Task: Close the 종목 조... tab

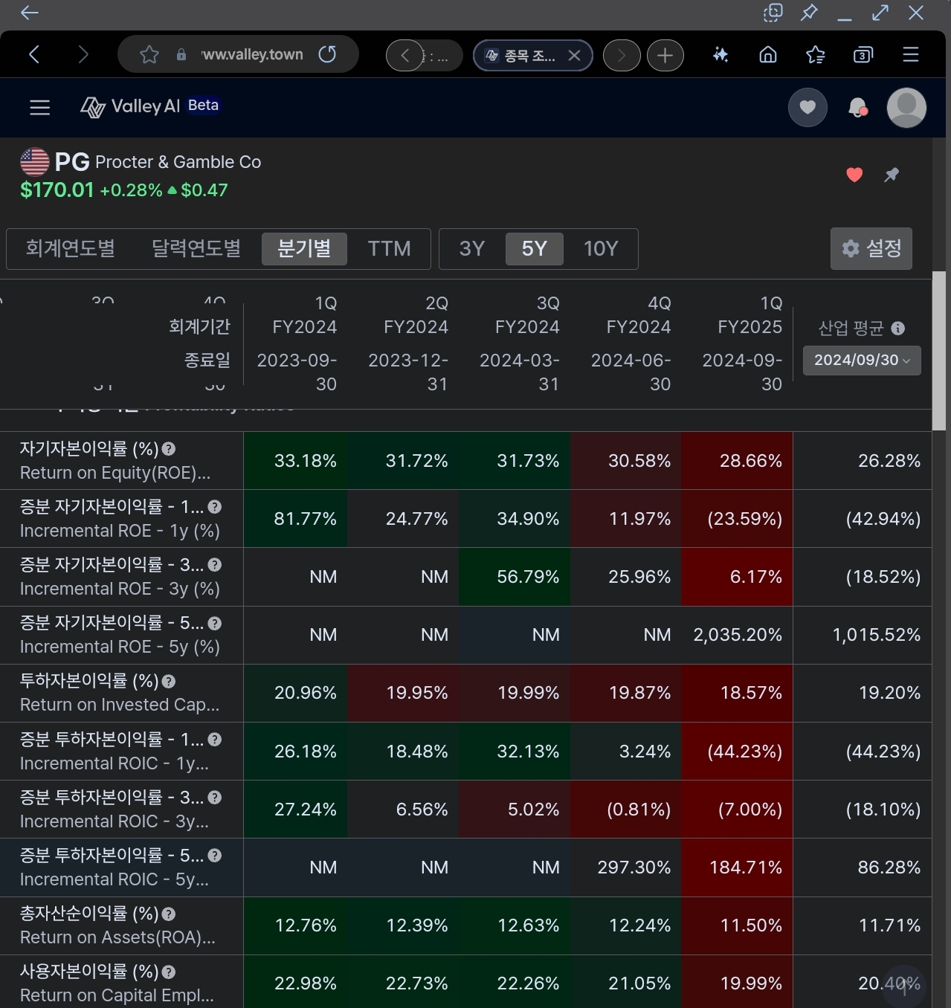Action: pos(574,55)
